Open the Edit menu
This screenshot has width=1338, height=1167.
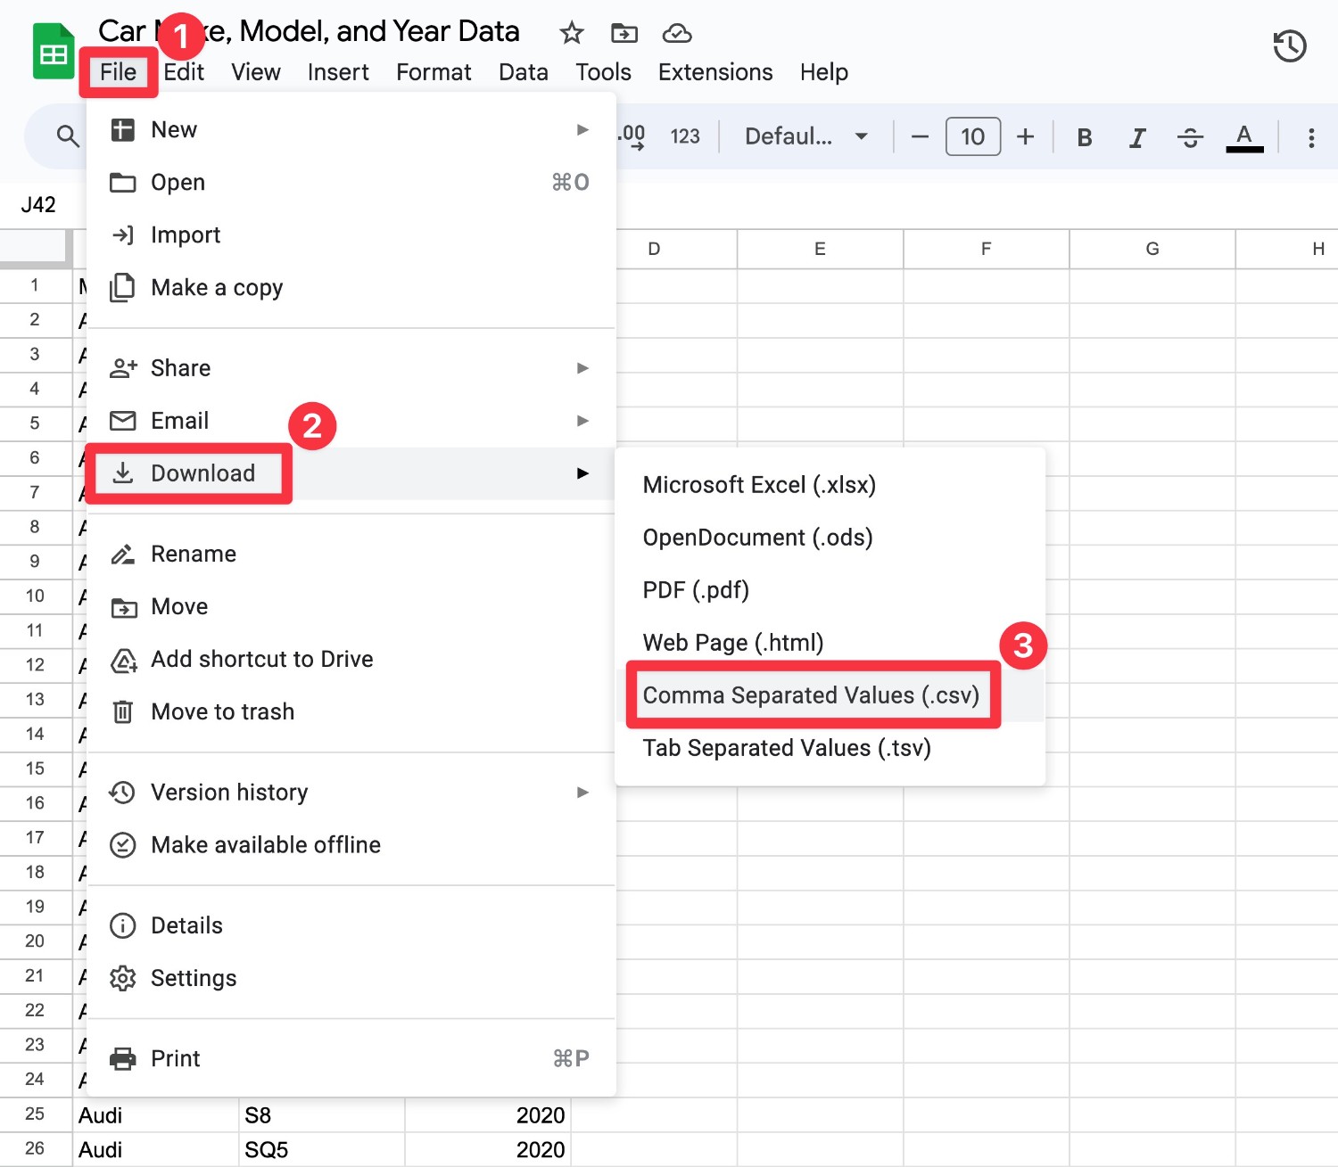[x=184, y=72]
